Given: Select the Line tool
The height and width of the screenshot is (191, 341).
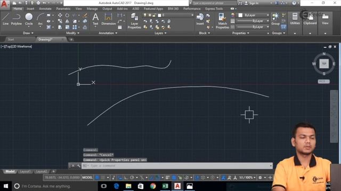Looking at the screenshot, I should click(x=5, y=19).
